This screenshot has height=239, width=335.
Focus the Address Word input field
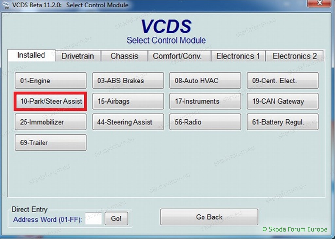[93, 218]
